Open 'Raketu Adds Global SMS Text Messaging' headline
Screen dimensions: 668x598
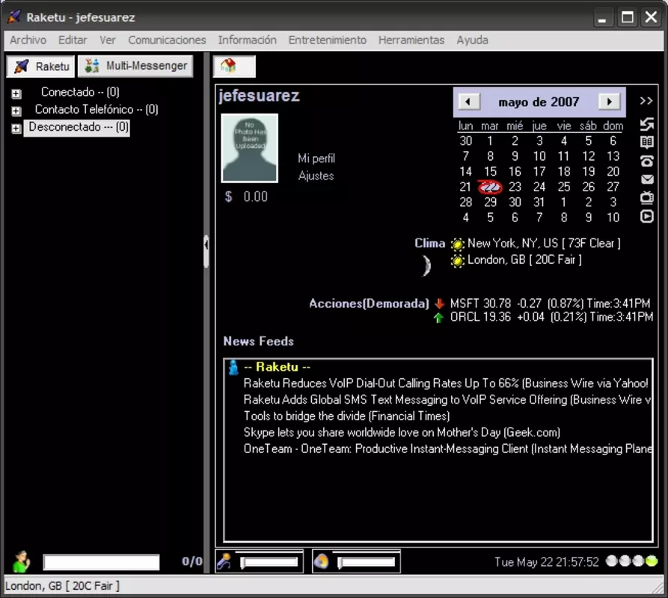coord(447,400)
